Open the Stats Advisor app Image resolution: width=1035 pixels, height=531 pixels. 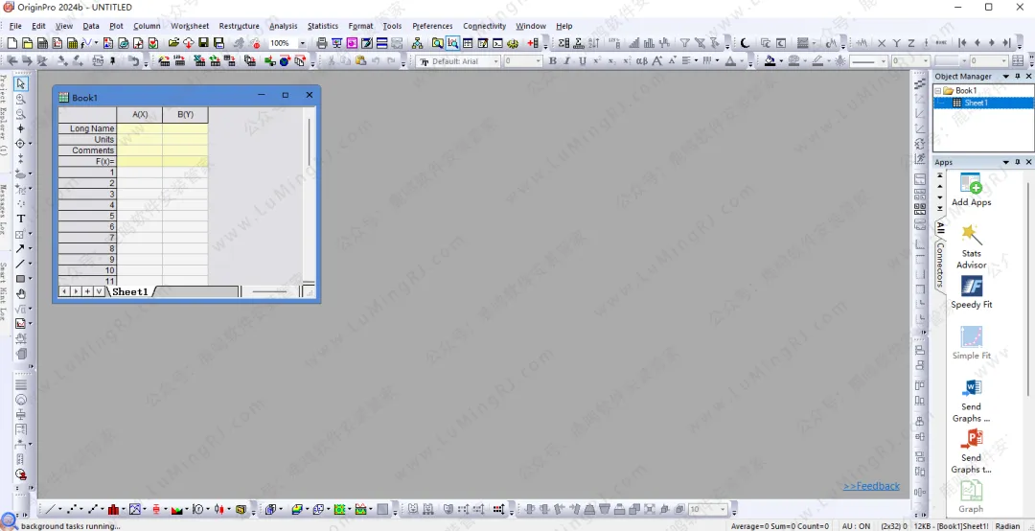point(971,245)
